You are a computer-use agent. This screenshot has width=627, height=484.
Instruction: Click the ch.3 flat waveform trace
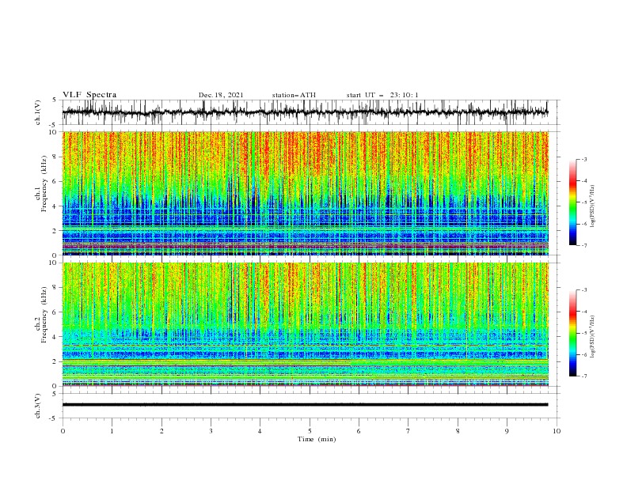[305, 405]
